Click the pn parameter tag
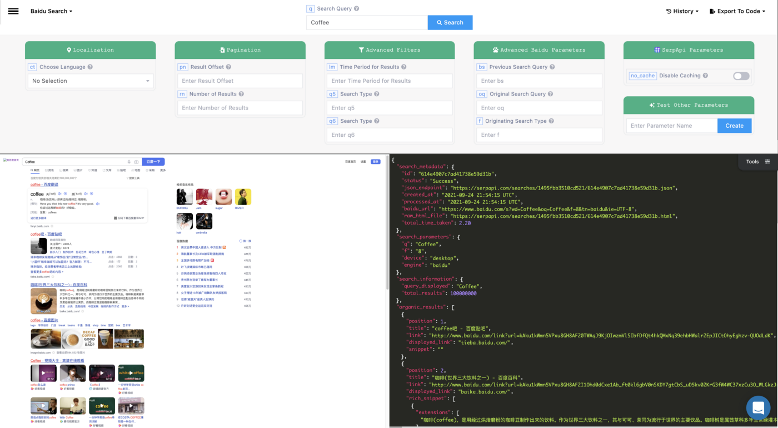778x428 pixels. [182, 67]
